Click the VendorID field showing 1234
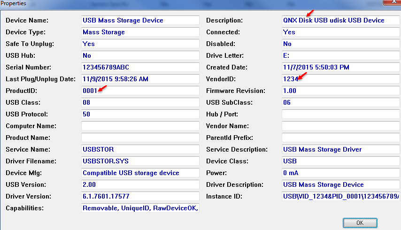Image resolution: width=401 pixels, height=230 pixels. point(340,79)
